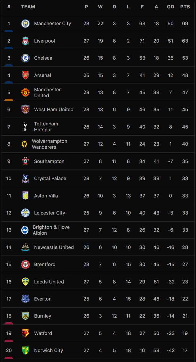Click the Manchester United crest
The image size is (196, 362).
(x=25, y=92)
